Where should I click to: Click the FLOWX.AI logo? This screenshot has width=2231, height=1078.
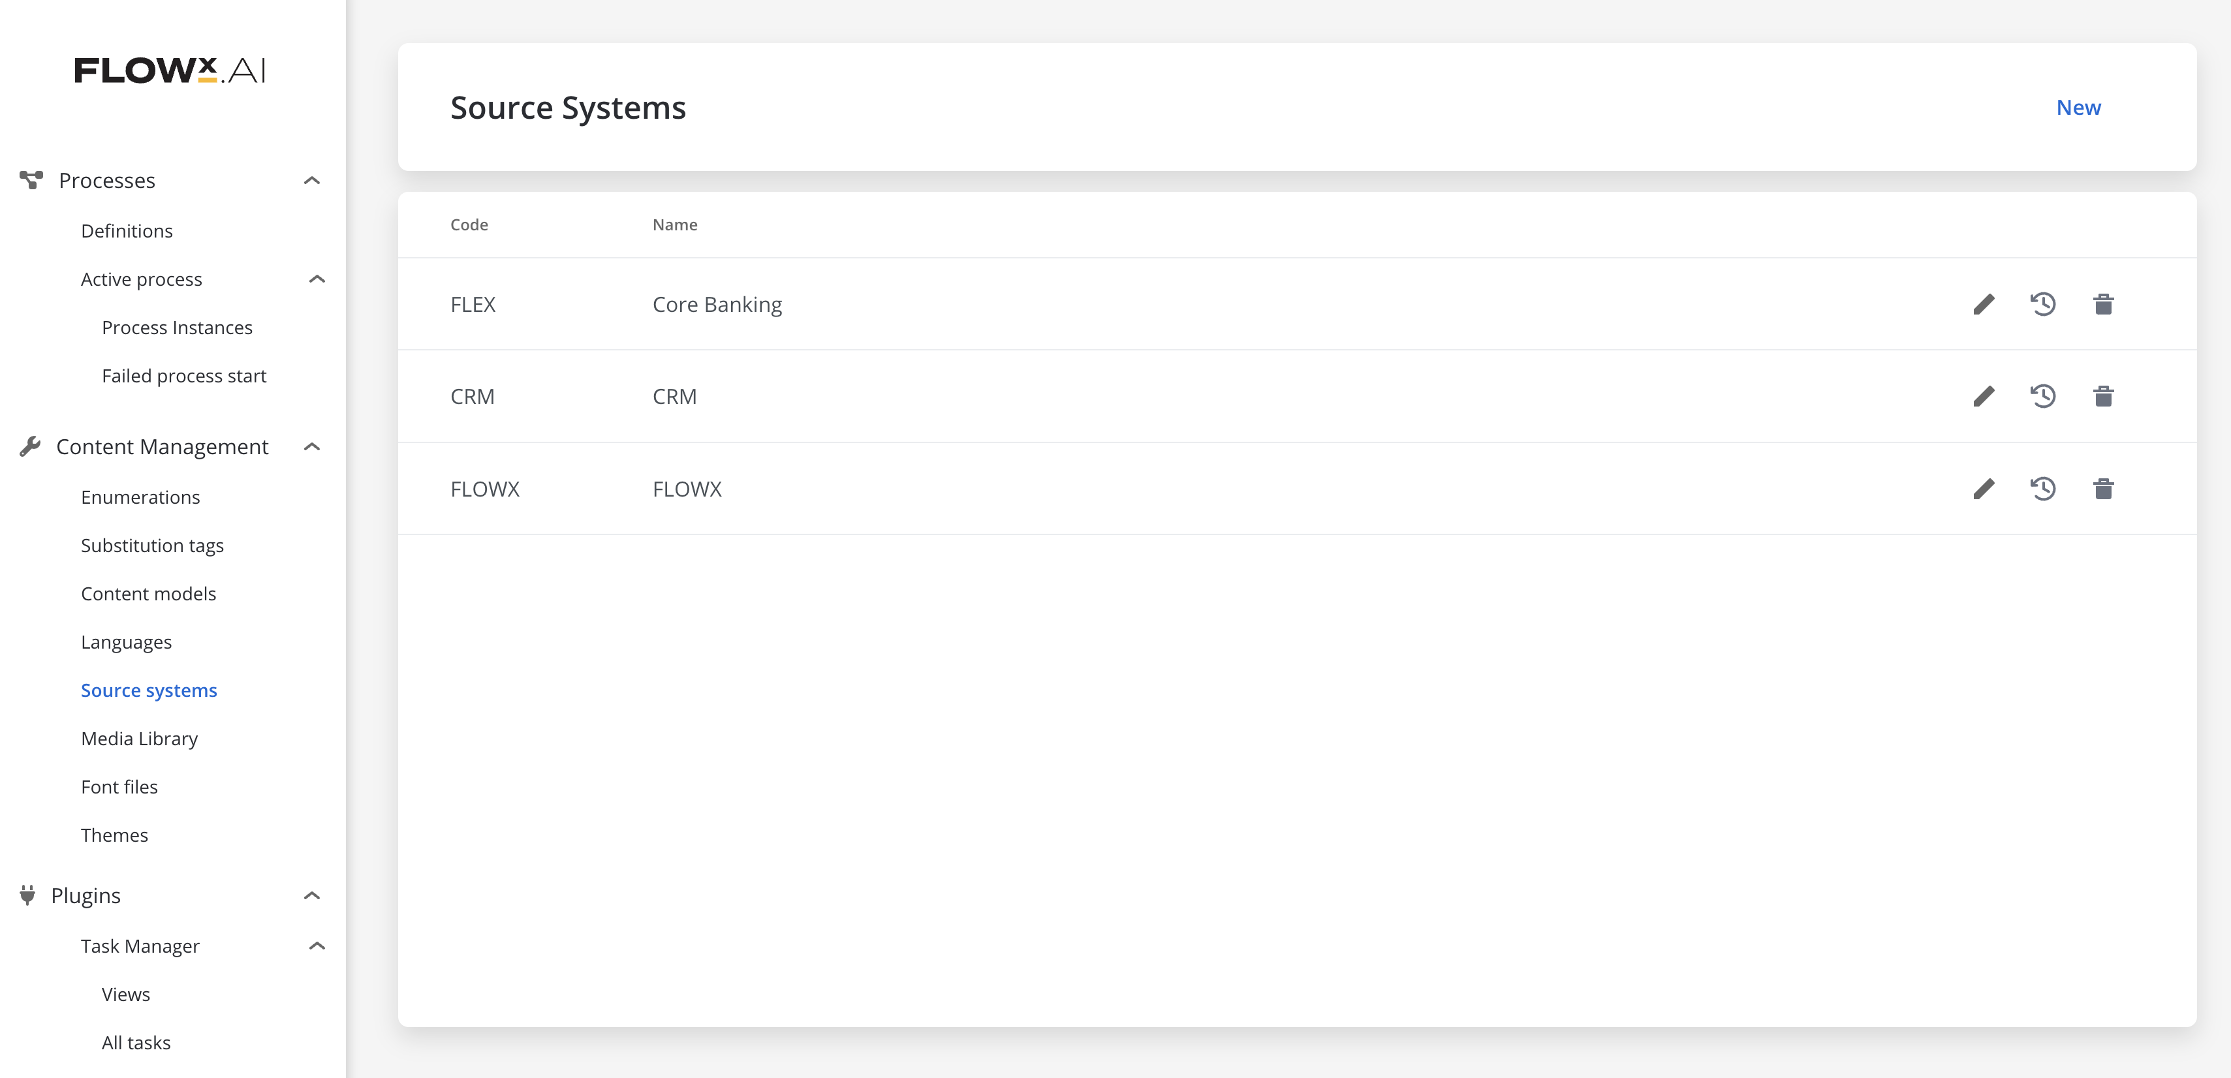point(170,70)
